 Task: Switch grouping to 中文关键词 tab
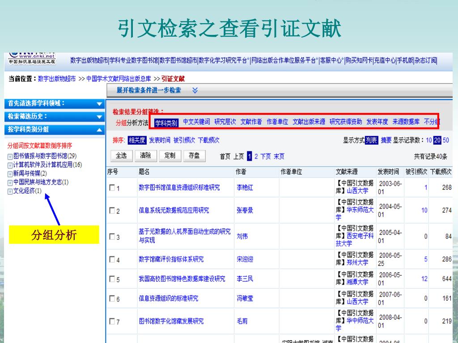click(x=196, y=122)
